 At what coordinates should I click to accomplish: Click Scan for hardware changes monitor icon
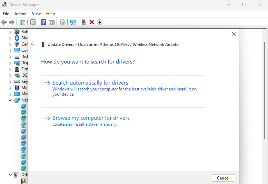pos(73,22)
